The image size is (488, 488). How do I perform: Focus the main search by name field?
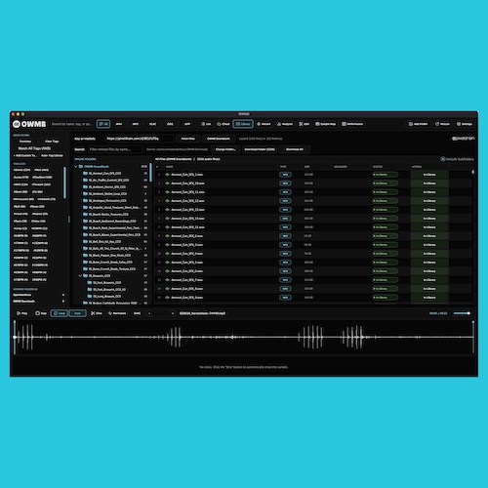click(72, 124)
